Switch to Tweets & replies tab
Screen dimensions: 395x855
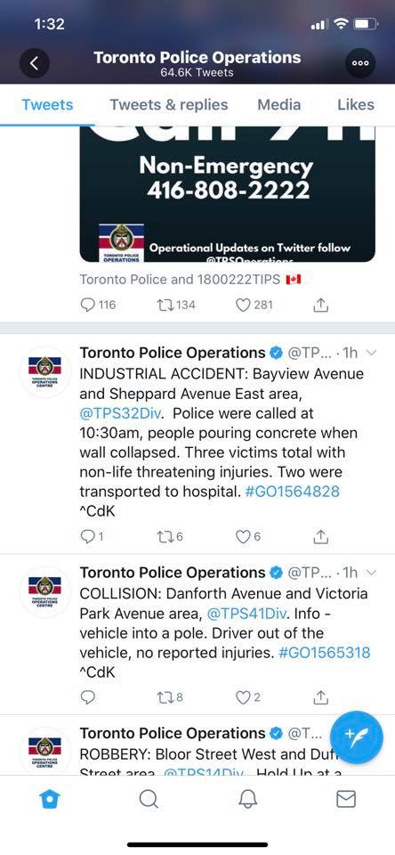pyautogui.click(x=169, y=105)
